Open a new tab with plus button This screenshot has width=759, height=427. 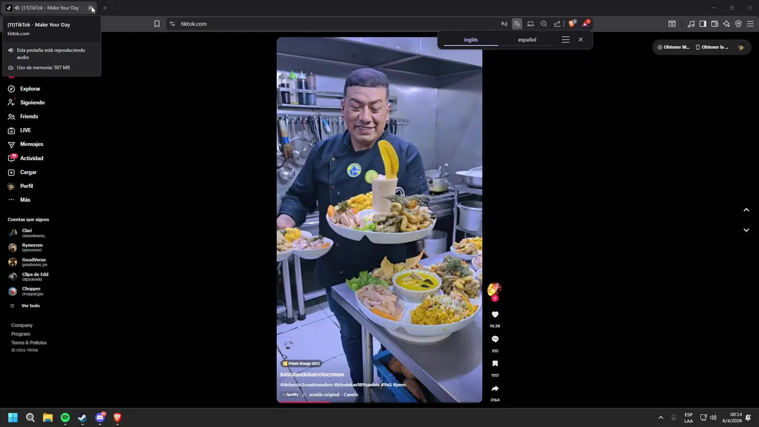tap(105, 8)
